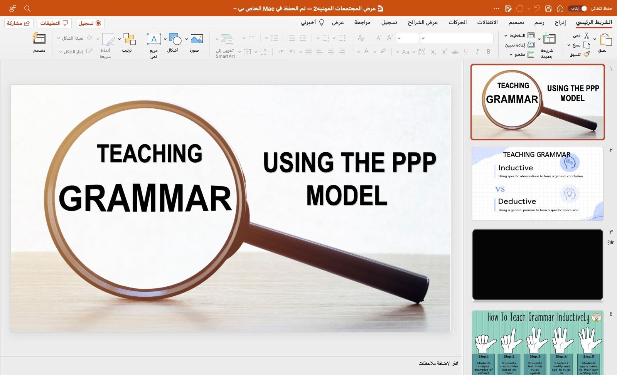
Task: Click the numbered list icon
Action: [x=326, y=38]
